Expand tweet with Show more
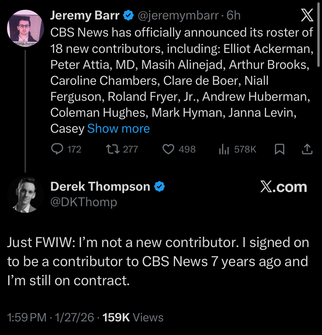This screenshot has height=335, width=322. pyautogui.click(x=118, y=128)
